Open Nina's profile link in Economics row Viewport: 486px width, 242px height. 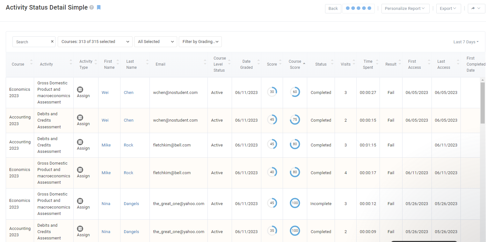(x=106, y=204)
